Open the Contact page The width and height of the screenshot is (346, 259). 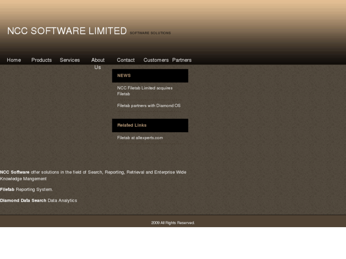coord(126,60)
